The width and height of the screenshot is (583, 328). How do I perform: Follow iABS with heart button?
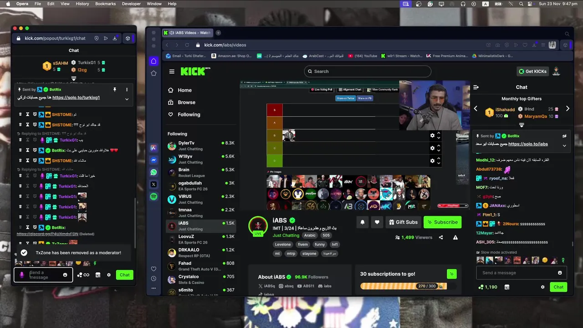(x=377, y=222)
